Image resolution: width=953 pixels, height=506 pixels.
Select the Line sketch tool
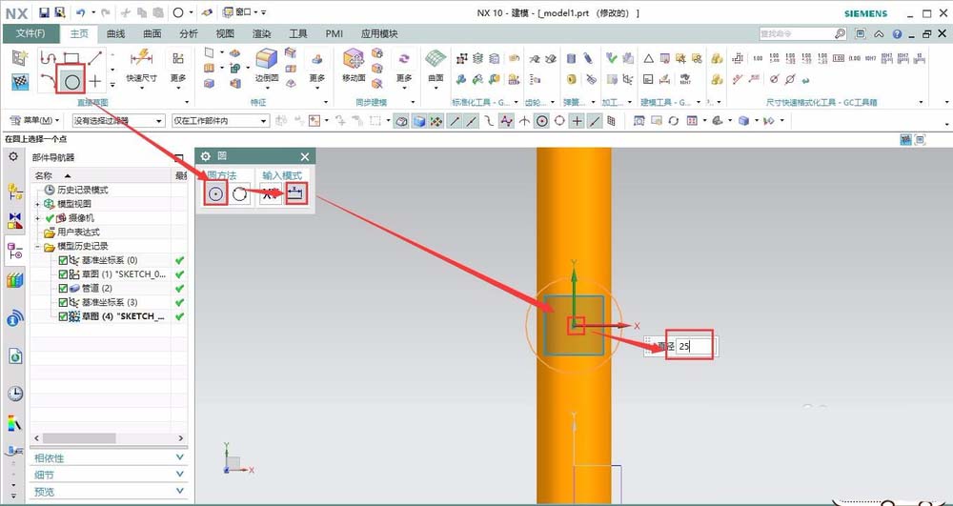[95, 58]
